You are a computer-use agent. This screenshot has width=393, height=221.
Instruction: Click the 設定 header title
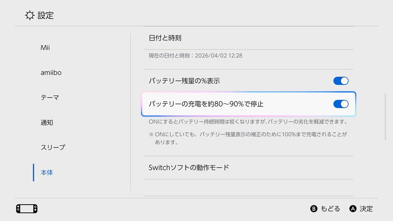[46, 15]
